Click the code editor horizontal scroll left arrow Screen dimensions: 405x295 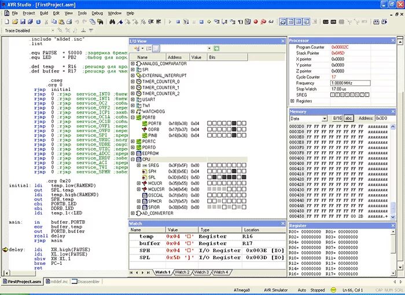tap(7, 273)
